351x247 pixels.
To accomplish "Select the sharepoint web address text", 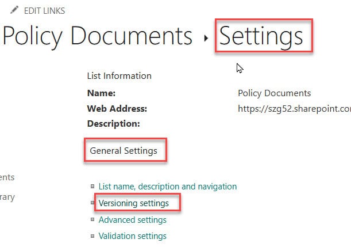I will (294, 109).
